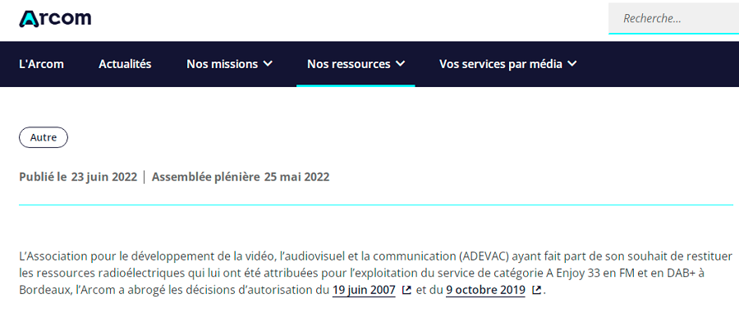Click the Recherche search field
Image resolution: width=739 pixels, height=331 pixels.
(x=673, y=18)
